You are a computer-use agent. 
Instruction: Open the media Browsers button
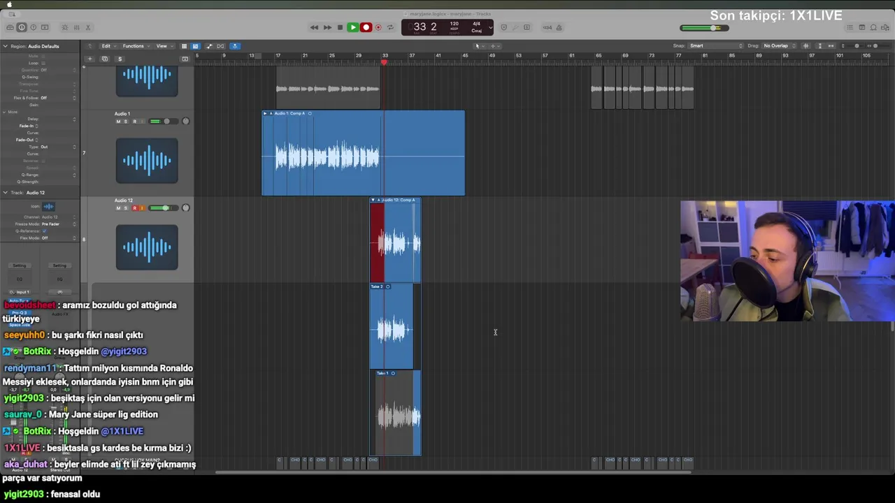pyautogui.click(x=886, y=27)
